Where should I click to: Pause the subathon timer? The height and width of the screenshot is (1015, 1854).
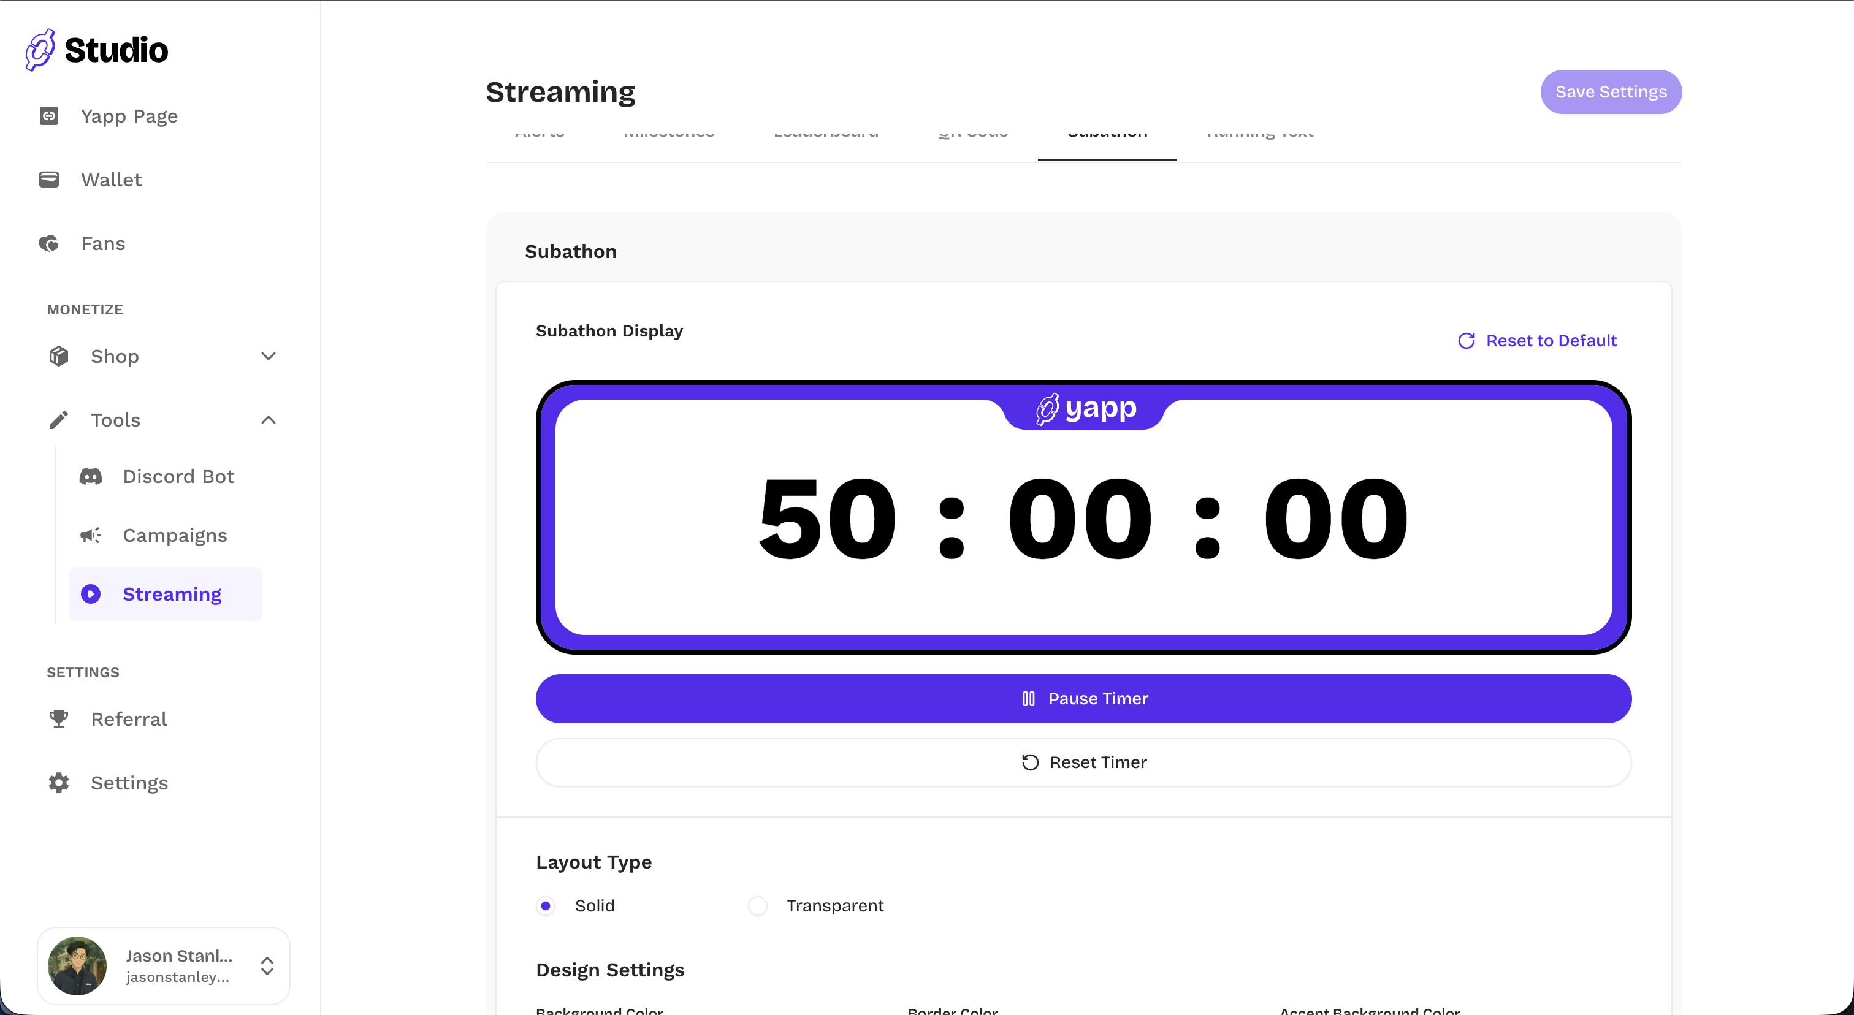pos(1083,698)
